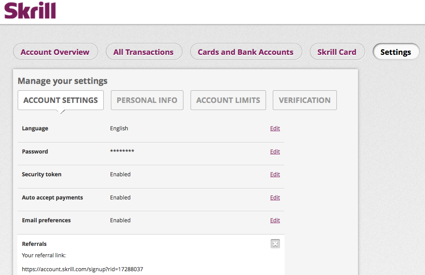
Task: Open Cards and Bank Accounts
Action: (x=245, y=52)
